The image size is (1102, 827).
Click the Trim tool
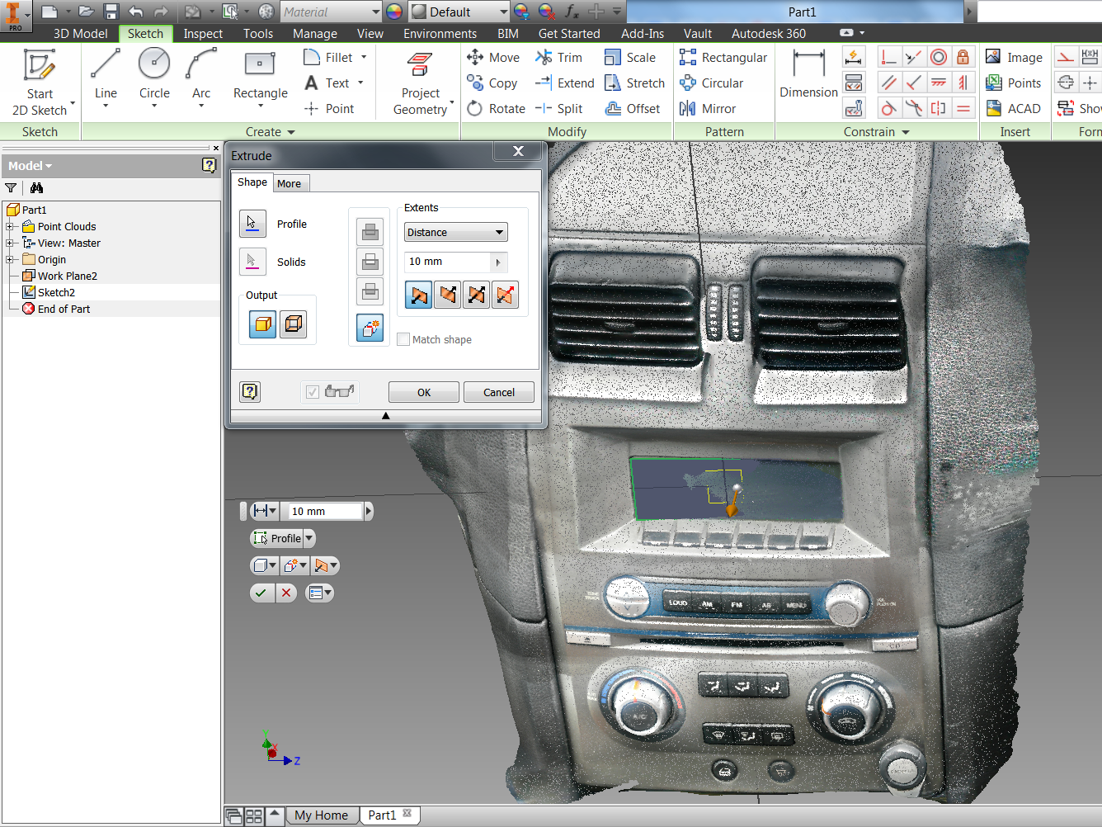[559, 58]
